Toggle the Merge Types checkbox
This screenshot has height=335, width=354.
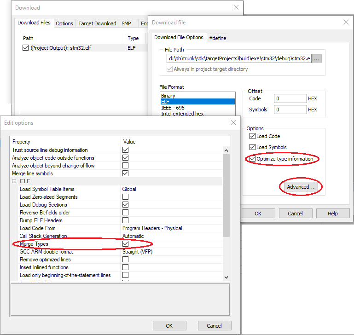click(x=125, y=244)
